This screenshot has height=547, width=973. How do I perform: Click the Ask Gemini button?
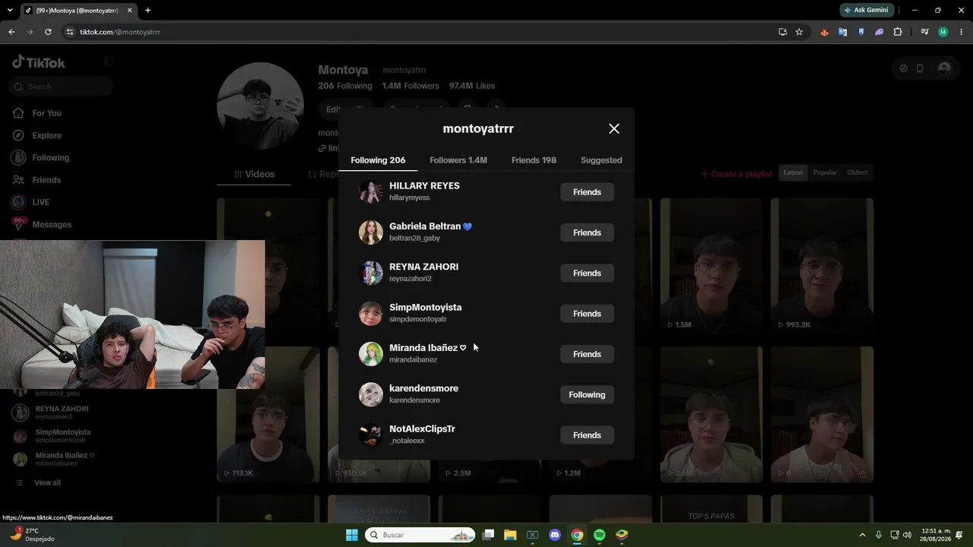(x=868, y=11)
